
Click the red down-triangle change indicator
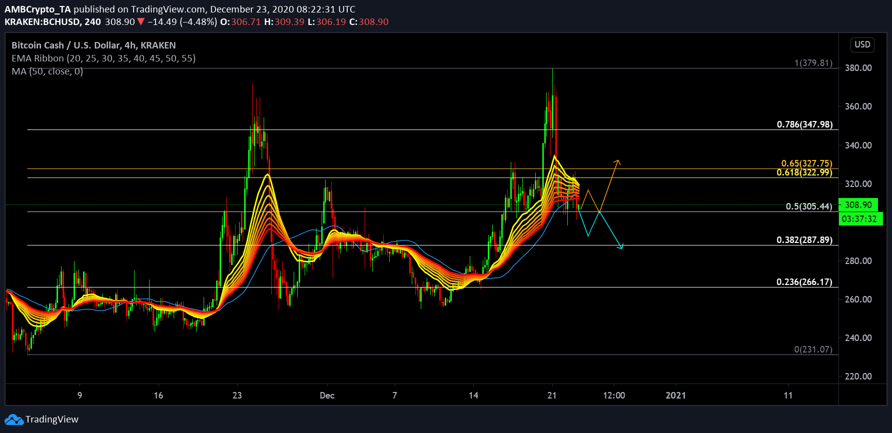[141, 21]
